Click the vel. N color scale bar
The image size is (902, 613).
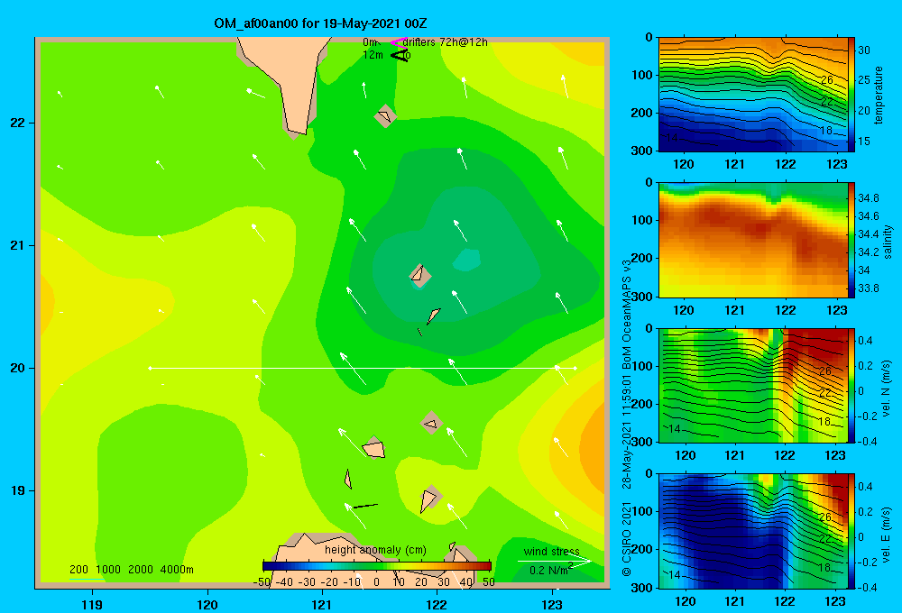click(x=851, y=385)
